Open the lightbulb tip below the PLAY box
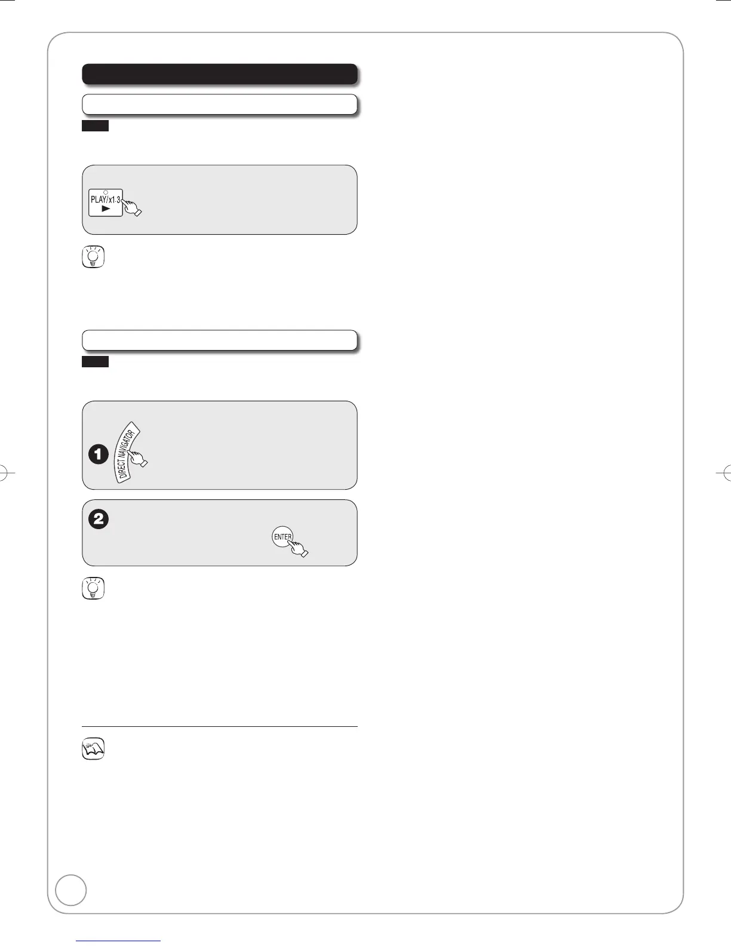The image size is (731, 946). click(93, 256)
